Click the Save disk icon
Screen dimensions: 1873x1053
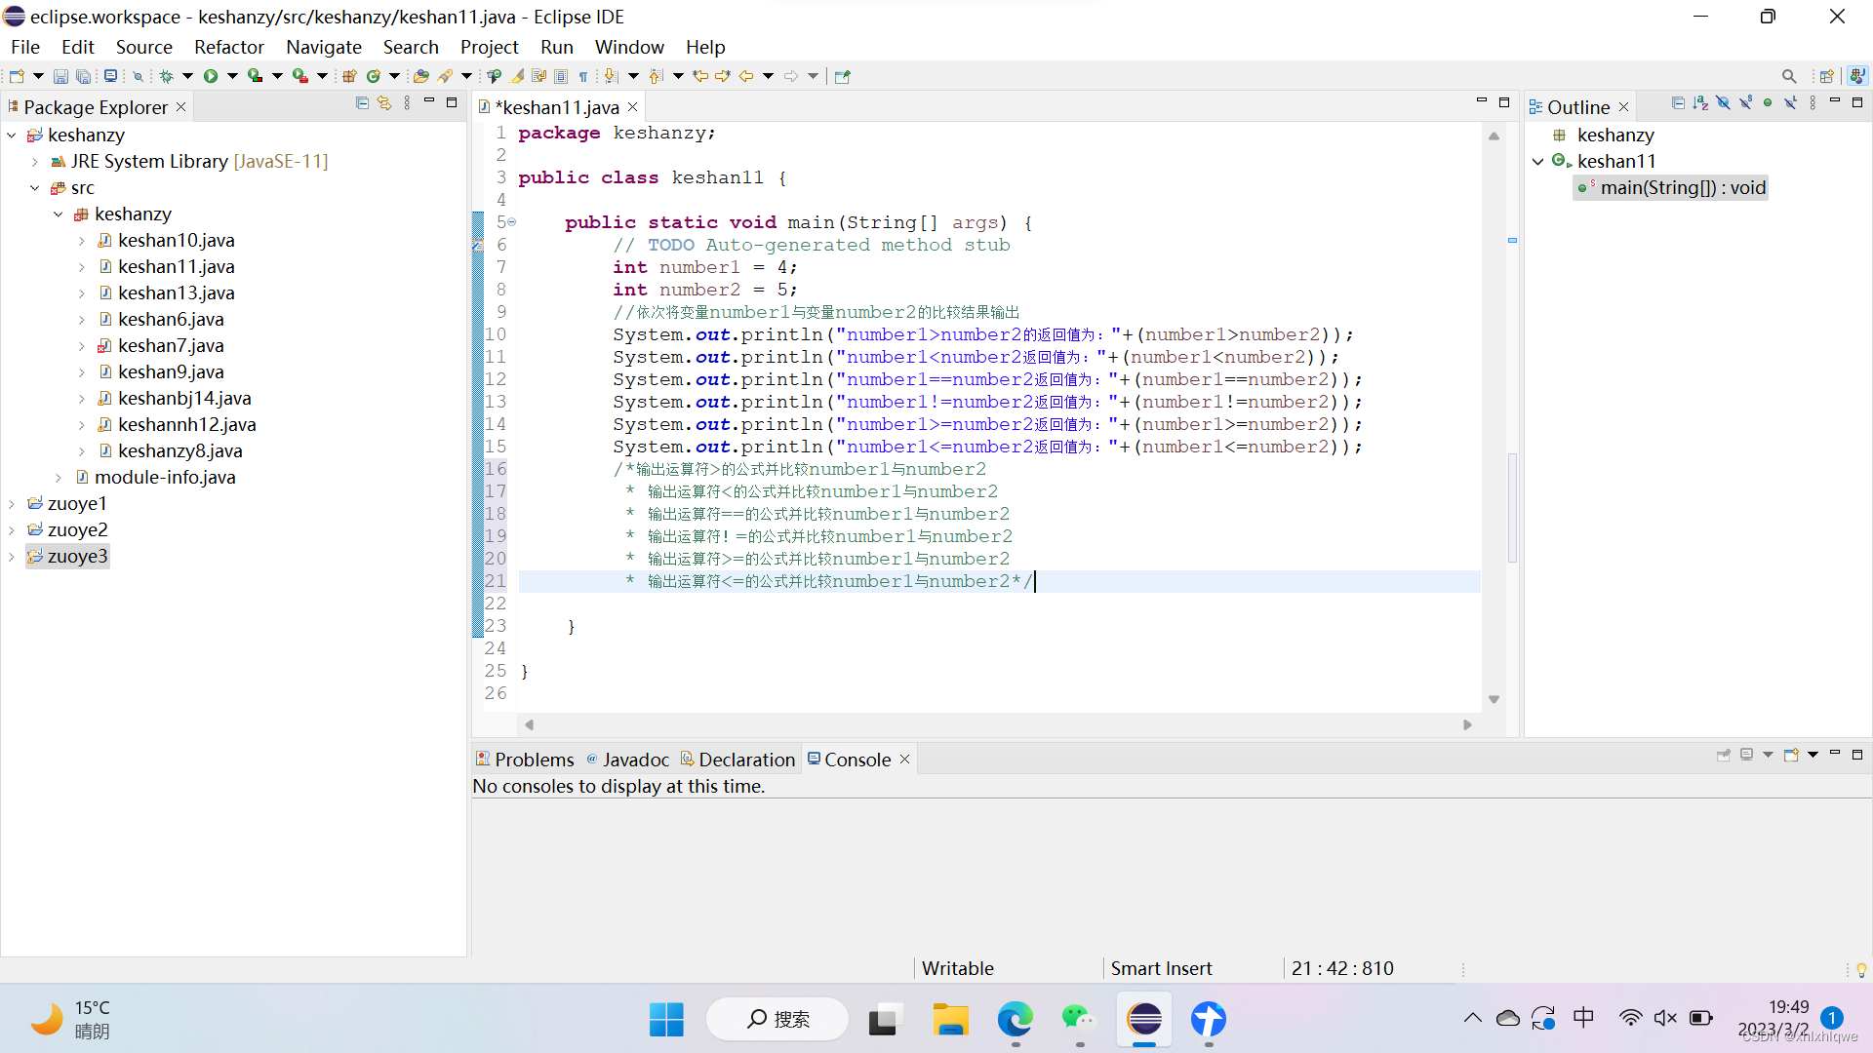pyautogui.click(x=60, y=76)
